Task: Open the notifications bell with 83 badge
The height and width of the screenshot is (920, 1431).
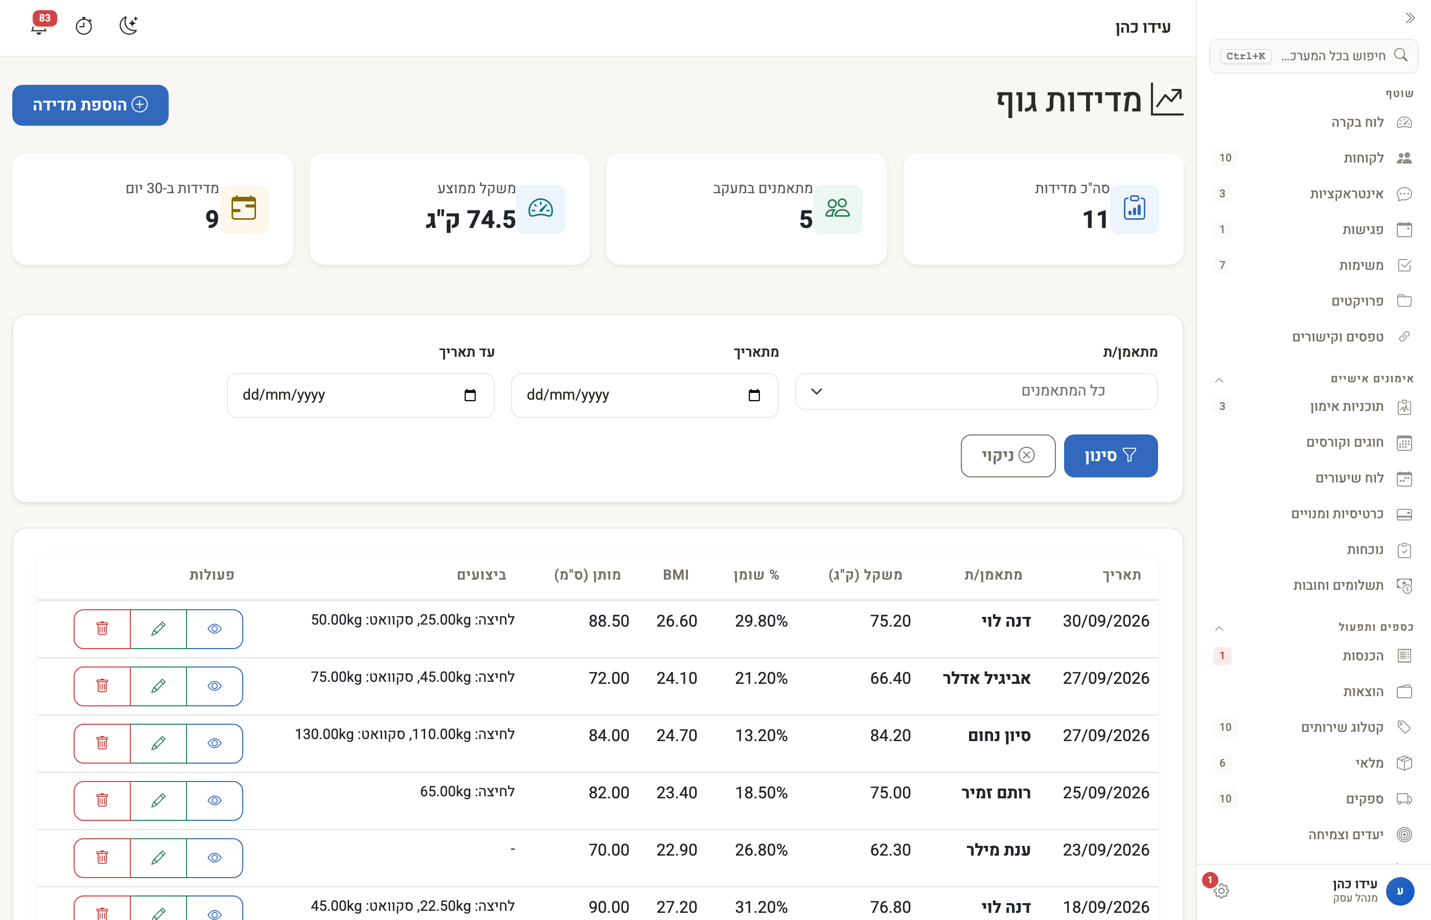Action: click(40, 26)
